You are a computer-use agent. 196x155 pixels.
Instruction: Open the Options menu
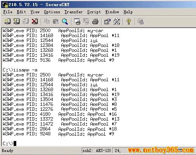[52, 12]
